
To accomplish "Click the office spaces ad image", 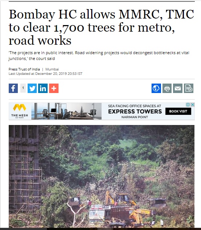I will click(66, 111).
